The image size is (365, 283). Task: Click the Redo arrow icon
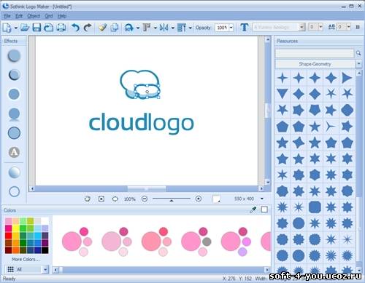coord(88,28)
